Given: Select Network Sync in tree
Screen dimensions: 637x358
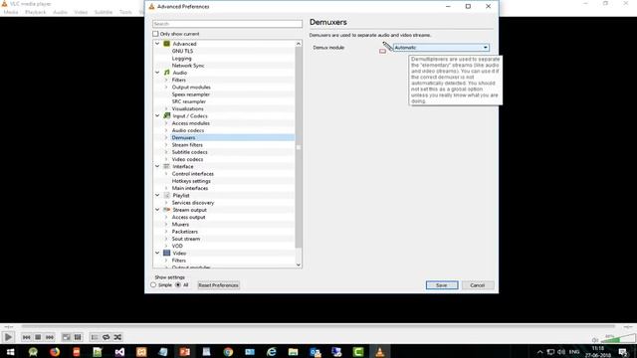Looking at the screenshot, I should pos(188,66).
